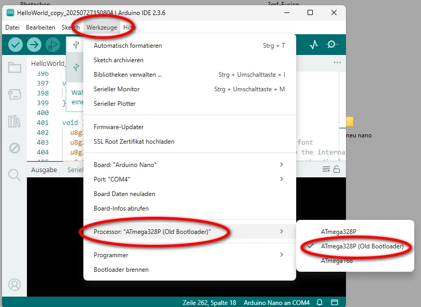Open the Search sidebar icon

14,175
